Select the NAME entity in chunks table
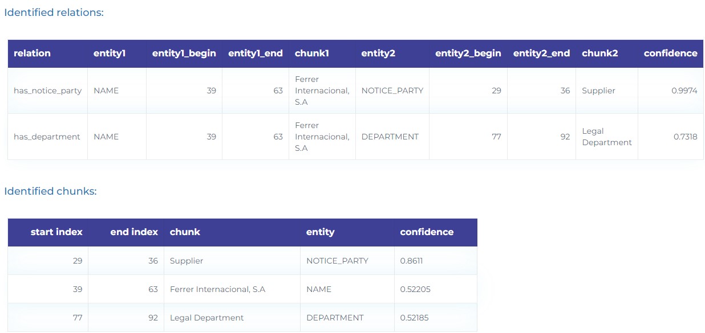The height and width of the screenshot is (333, 705). (x=319, y=289)
